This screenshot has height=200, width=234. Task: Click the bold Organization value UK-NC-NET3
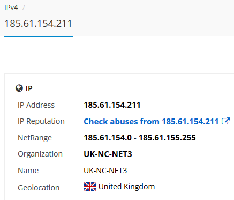coord(108,154)
